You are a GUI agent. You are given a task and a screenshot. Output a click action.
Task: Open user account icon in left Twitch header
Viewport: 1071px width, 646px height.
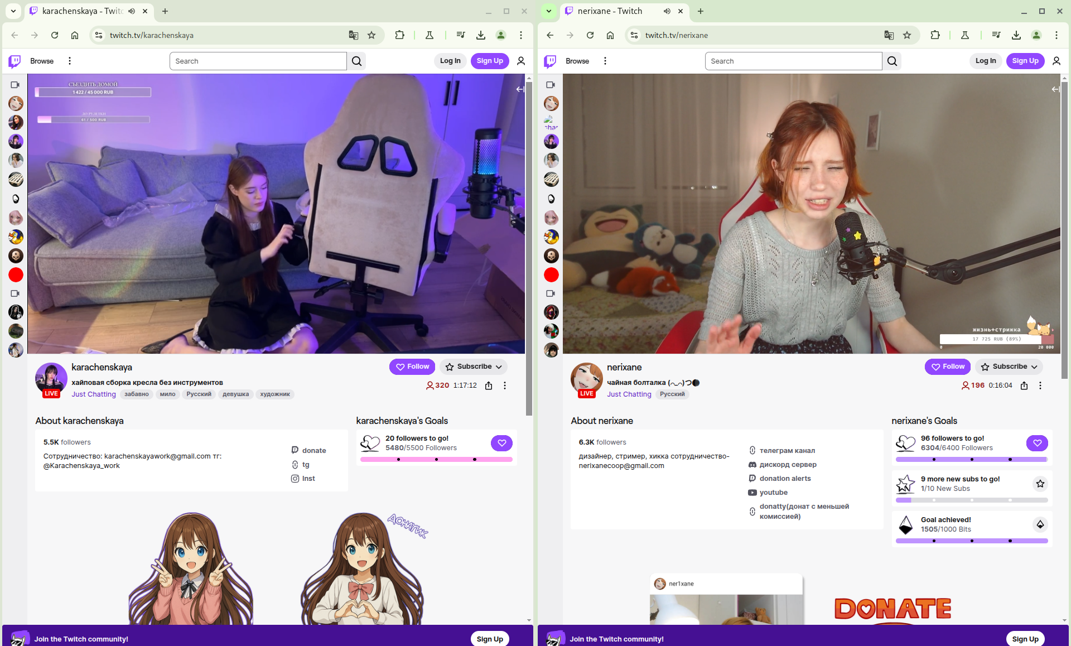(x=521, y=61)
